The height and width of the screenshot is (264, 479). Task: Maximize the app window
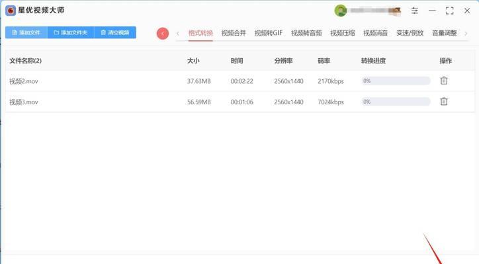coord(449,11)
